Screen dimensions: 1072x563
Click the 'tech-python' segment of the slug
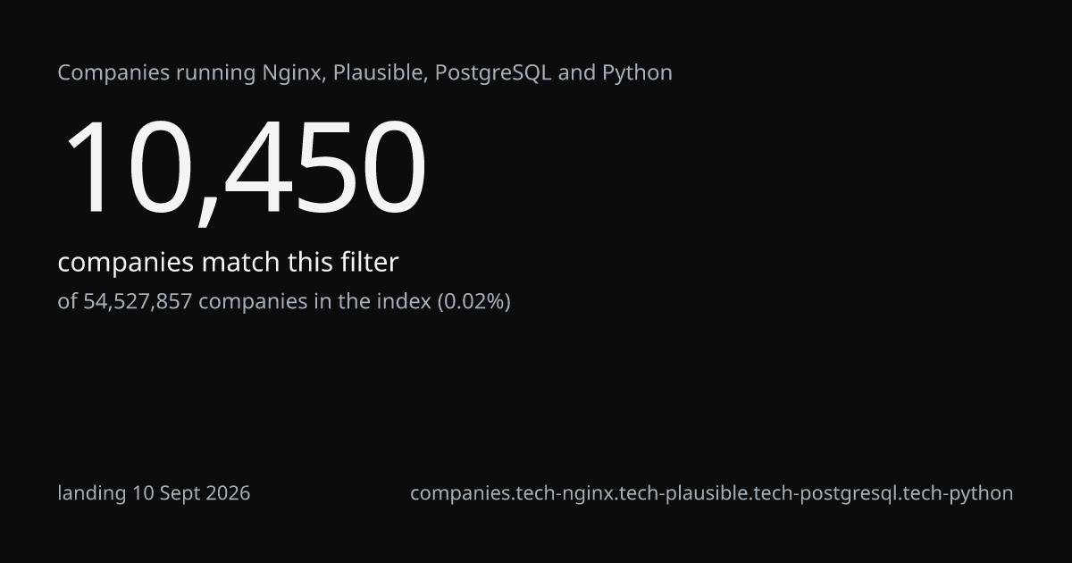coord(959,492)
